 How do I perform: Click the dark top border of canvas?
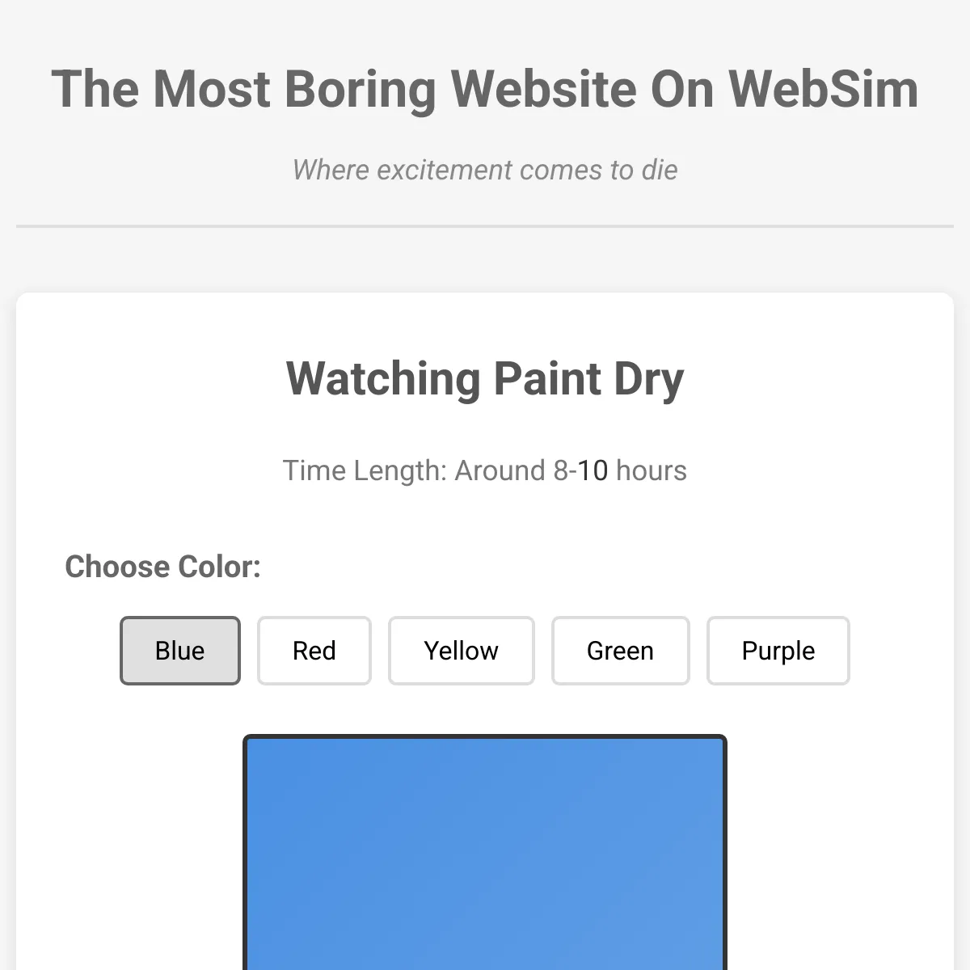pos(485,736)
